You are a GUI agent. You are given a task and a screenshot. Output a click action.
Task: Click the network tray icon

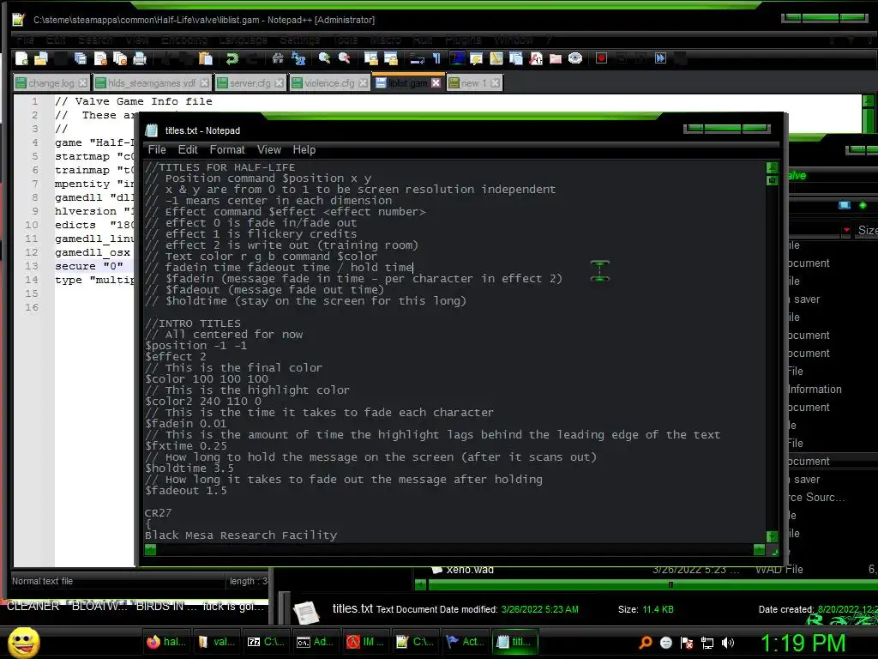coord(707,643)
